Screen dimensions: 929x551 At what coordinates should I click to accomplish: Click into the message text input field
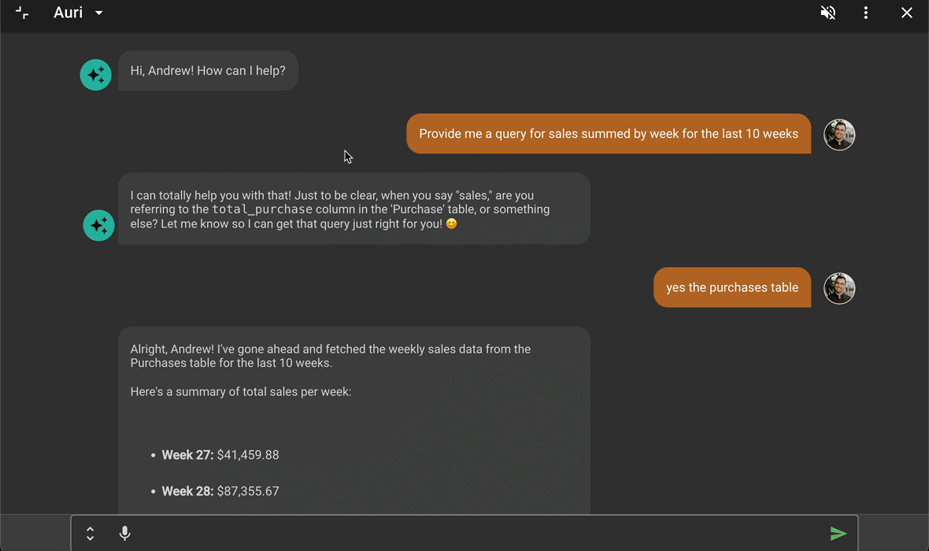point(472,534)
